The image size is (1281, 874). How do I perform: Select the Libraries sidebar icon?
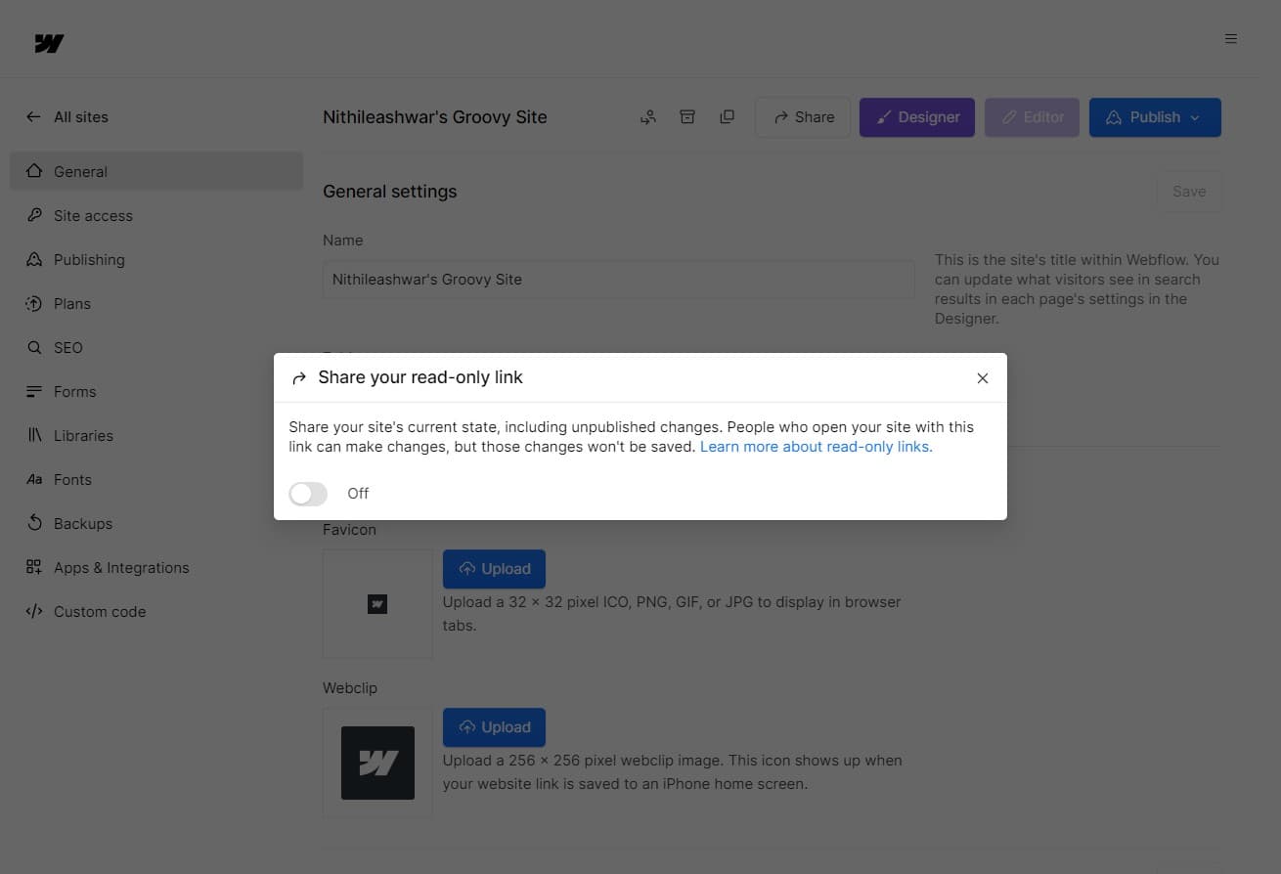point(33,435)
